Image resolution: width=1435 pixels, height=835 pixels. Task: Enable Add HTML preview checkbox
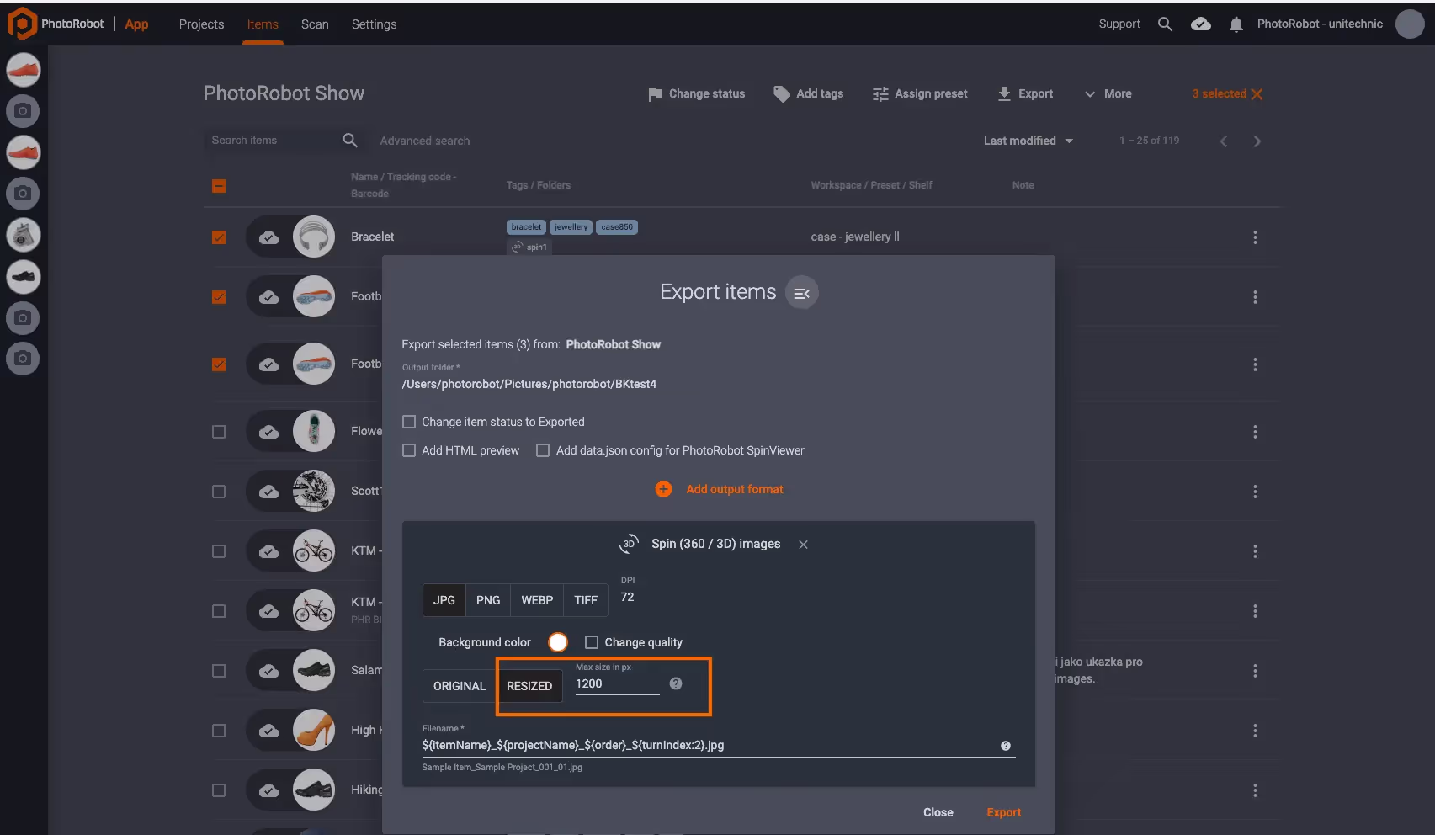(x=409, y=450)
